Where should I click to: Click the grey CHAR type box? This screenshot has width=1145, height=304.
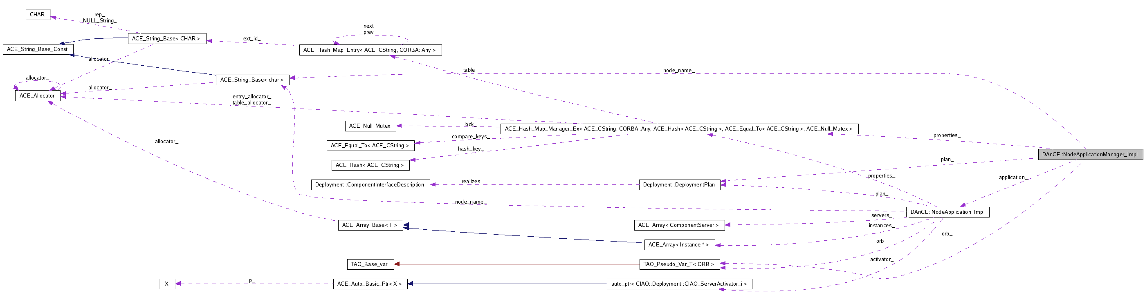[38, 15]
